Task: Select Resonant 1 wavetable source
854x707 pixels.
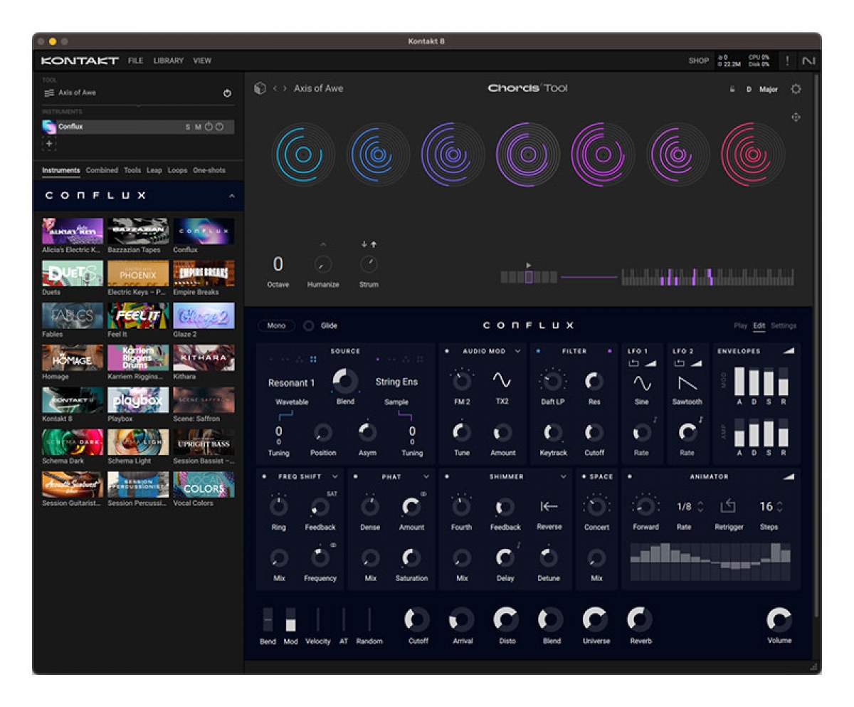Action: [x=291, y=382]
